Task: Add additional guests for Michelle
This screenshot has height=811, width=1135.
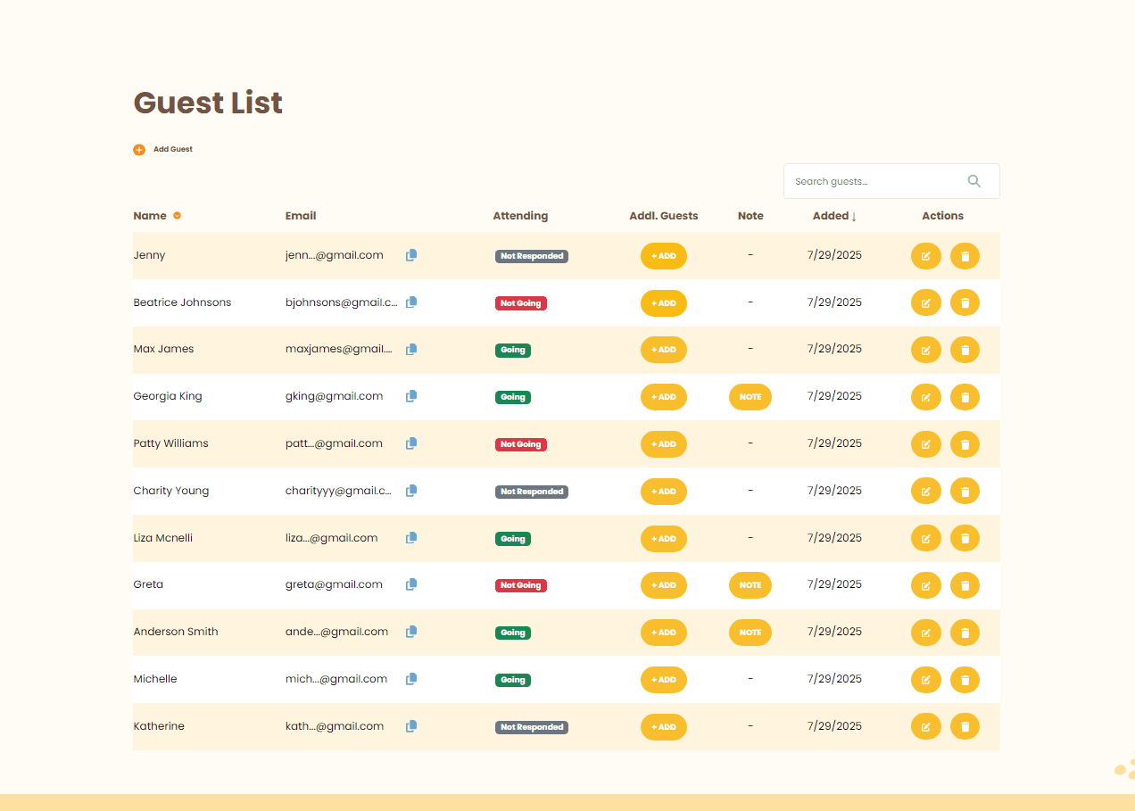Action: pyautogui.click(x=663, y=680)
